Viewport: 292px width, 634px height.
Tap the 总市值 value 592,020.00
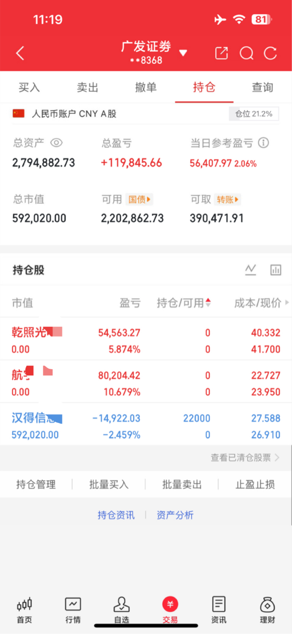pos(39,218)
